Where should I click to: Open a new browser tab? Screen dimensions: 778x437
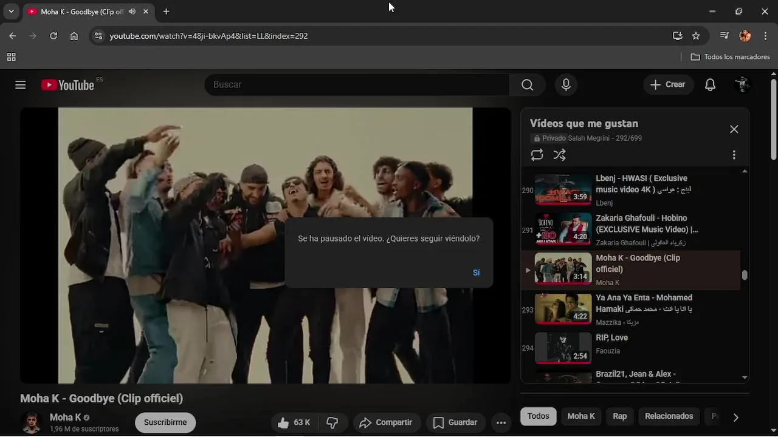pos(166,12)
